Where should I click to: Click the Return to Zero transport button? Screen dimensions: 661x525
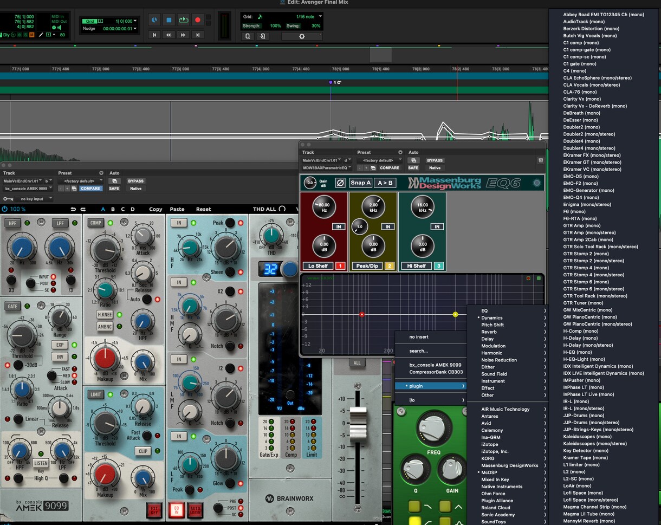click(x=154, y=35)
